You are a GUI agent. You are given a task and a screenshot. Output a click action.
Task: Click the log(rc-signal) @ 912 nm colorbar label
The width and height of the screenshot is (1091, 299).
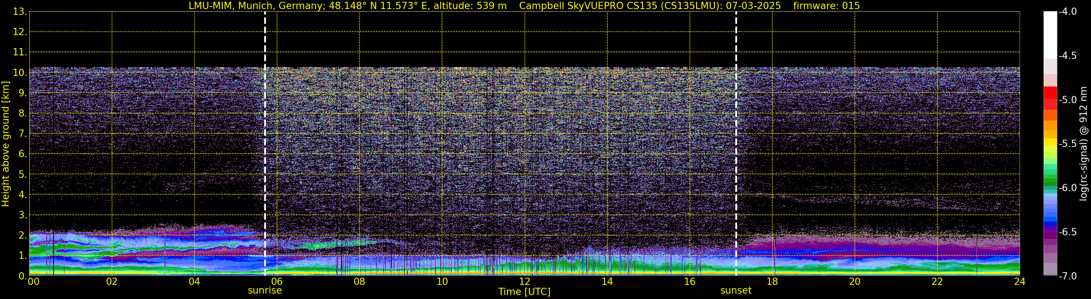tap(1083, 144)
